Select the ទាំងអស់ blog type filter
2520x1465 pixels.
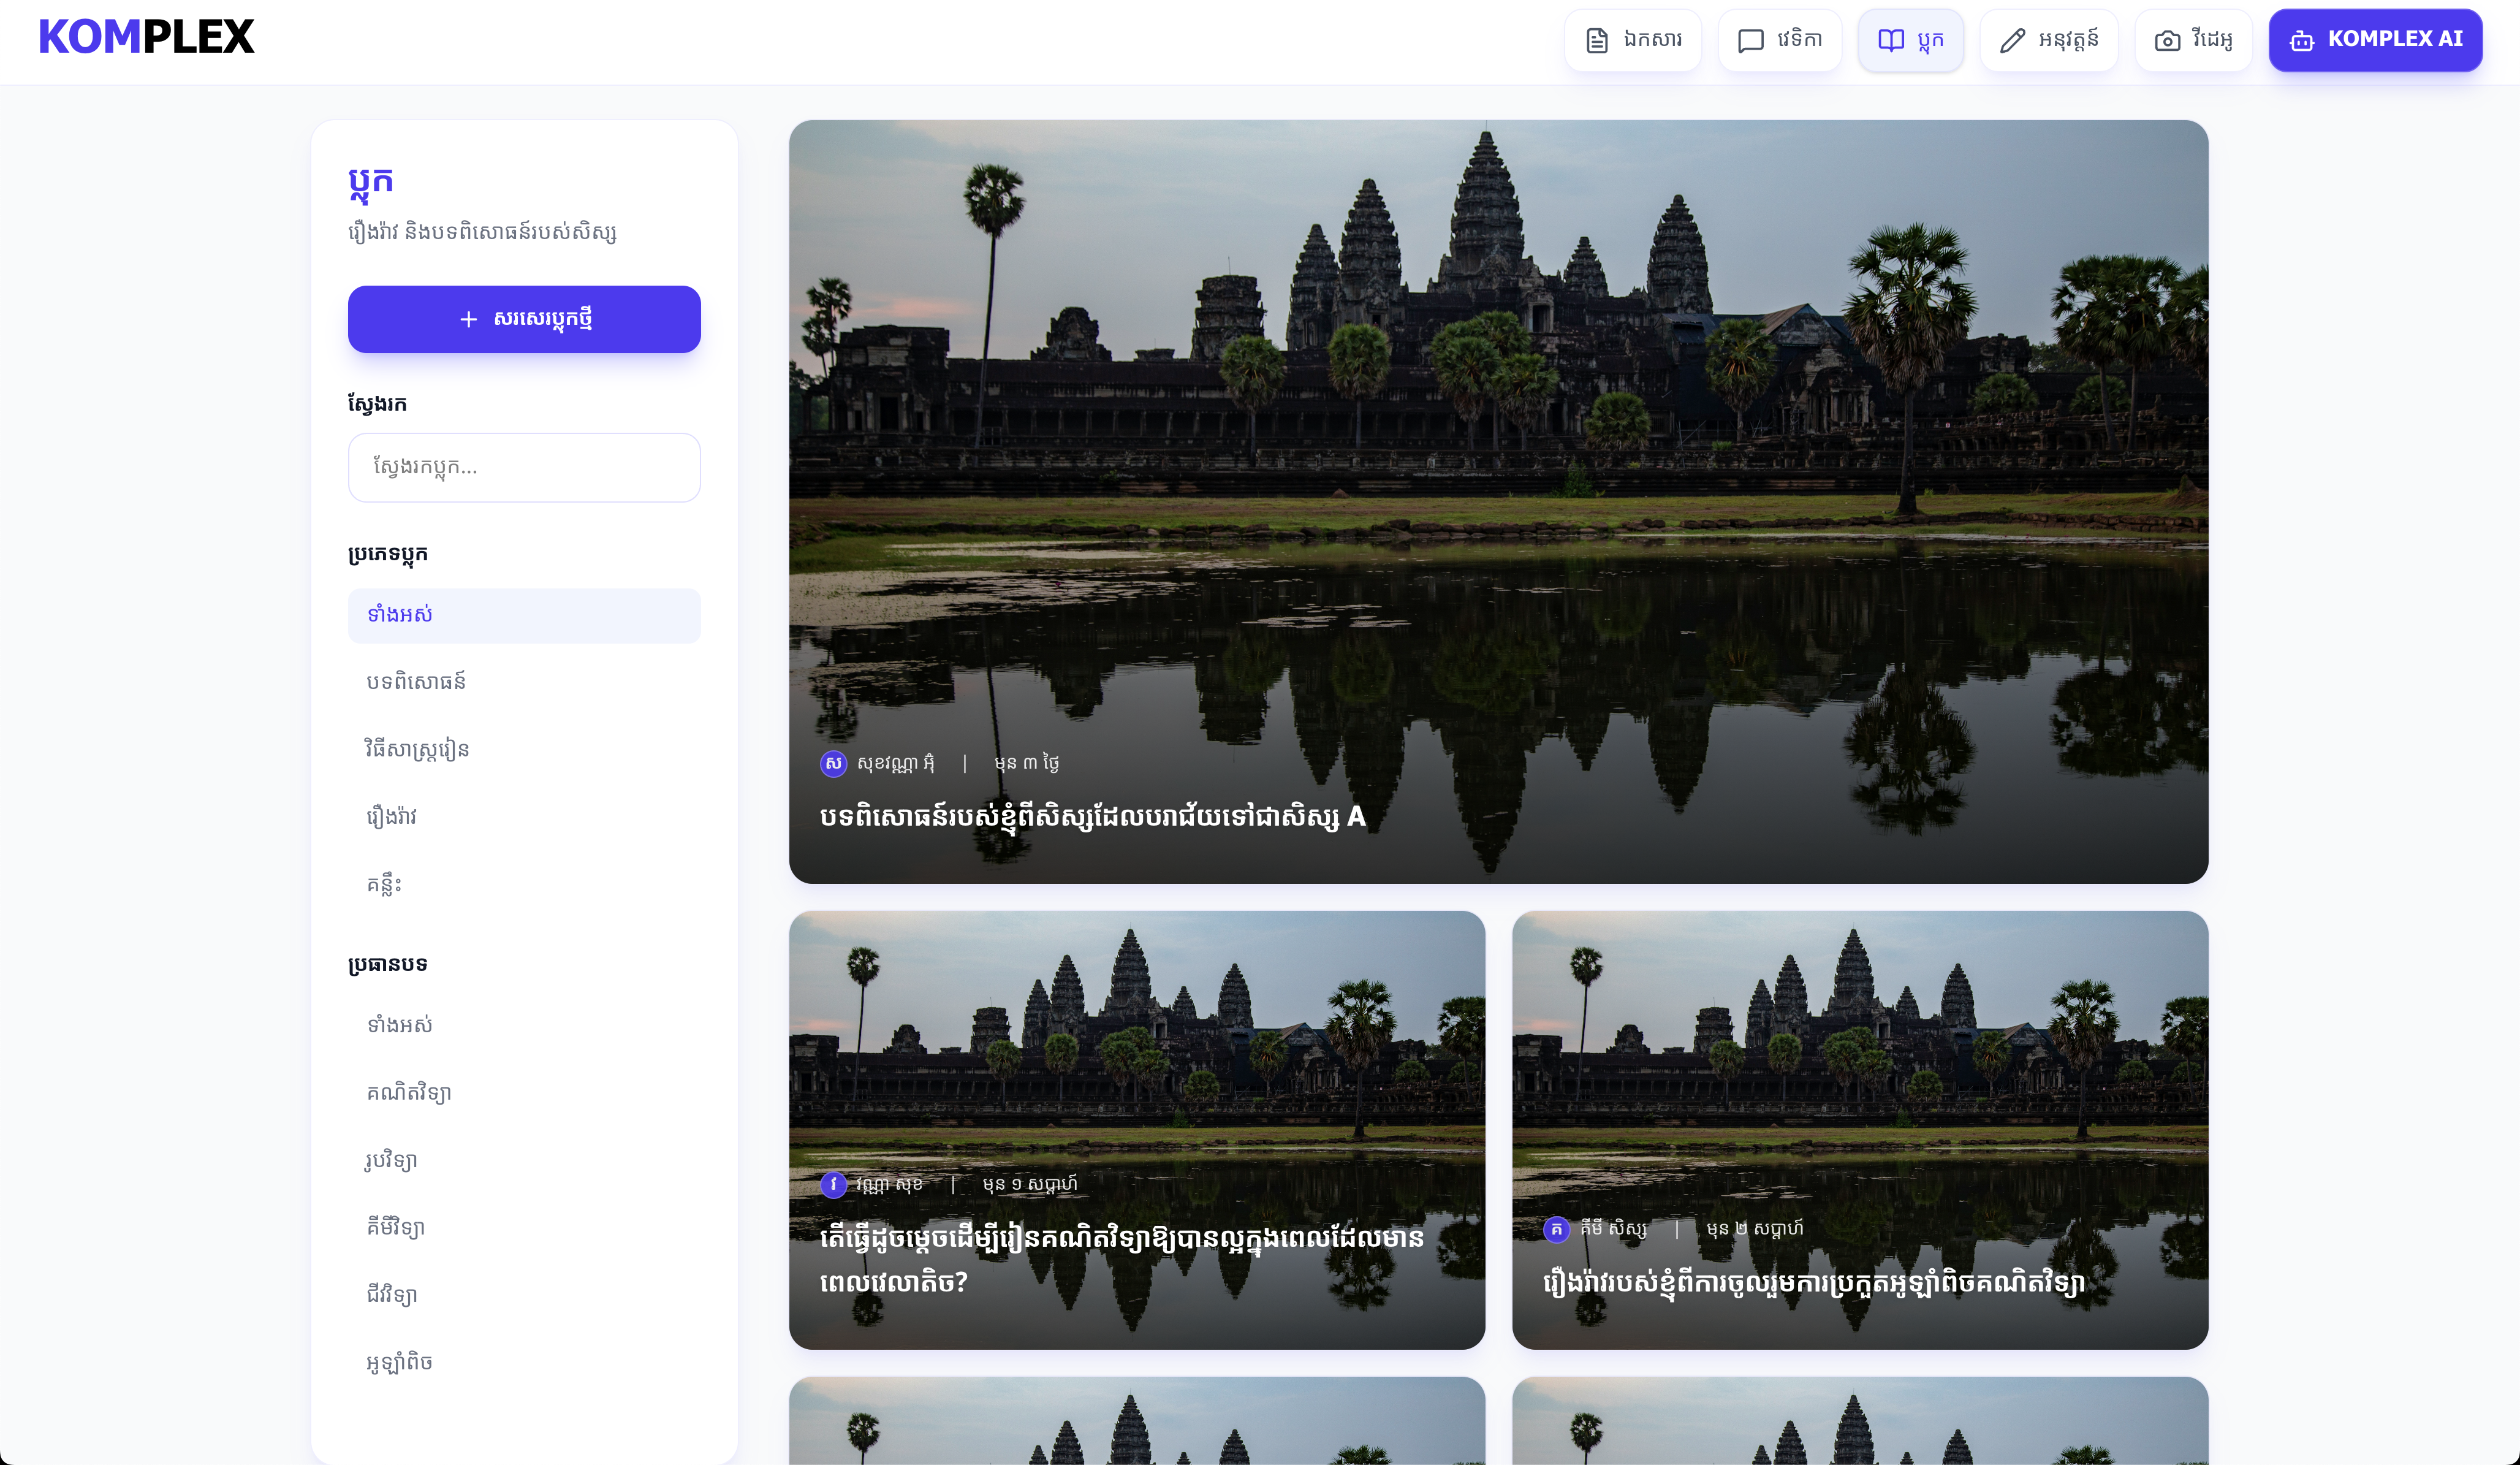524,615
